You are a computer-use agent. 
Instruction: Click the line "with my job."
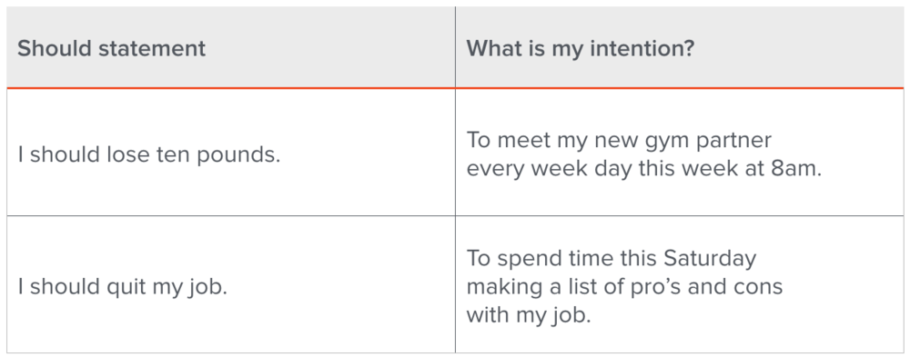[528, 316]
